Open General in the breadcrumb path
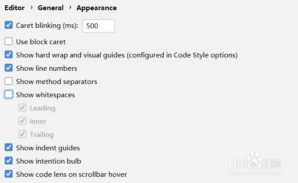The width and height of the screenshot is (298, 183). (x=51, y=8)
